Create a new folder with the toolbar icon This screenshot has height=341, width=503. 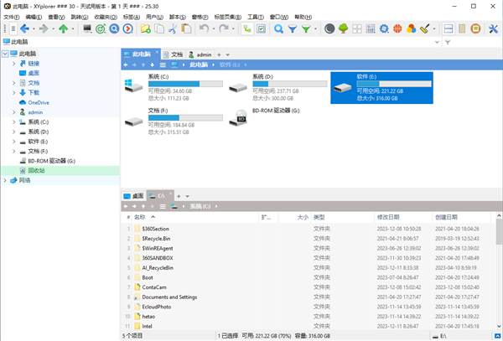click(146, 28)
